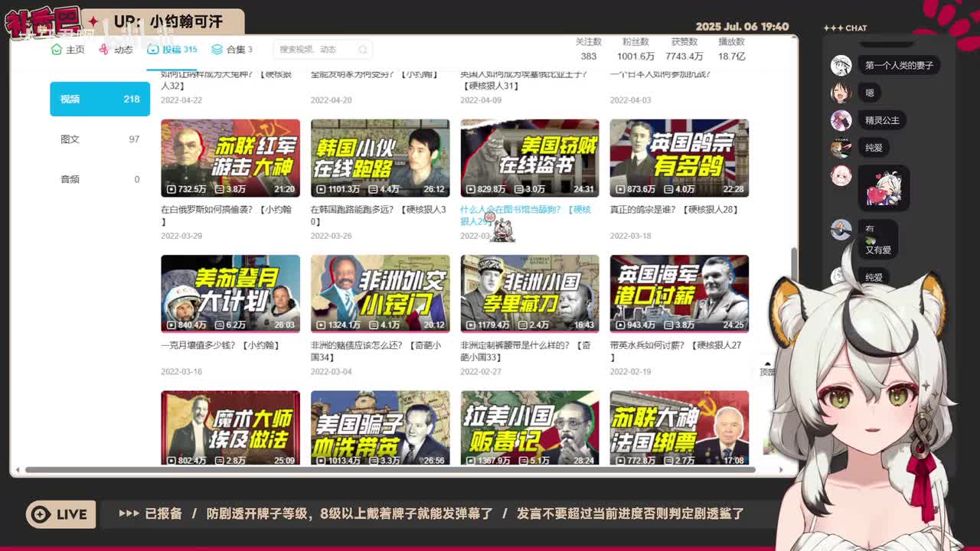Click the danmaku-count icon beside 4.4万

(373, 189)
